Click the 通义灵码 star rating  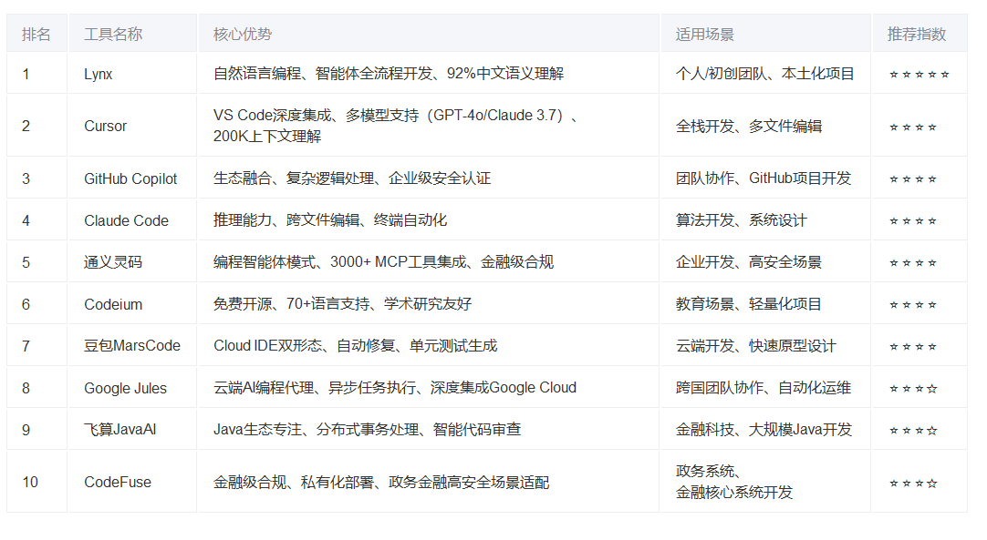pyautogui.click(x=913, y=263)
